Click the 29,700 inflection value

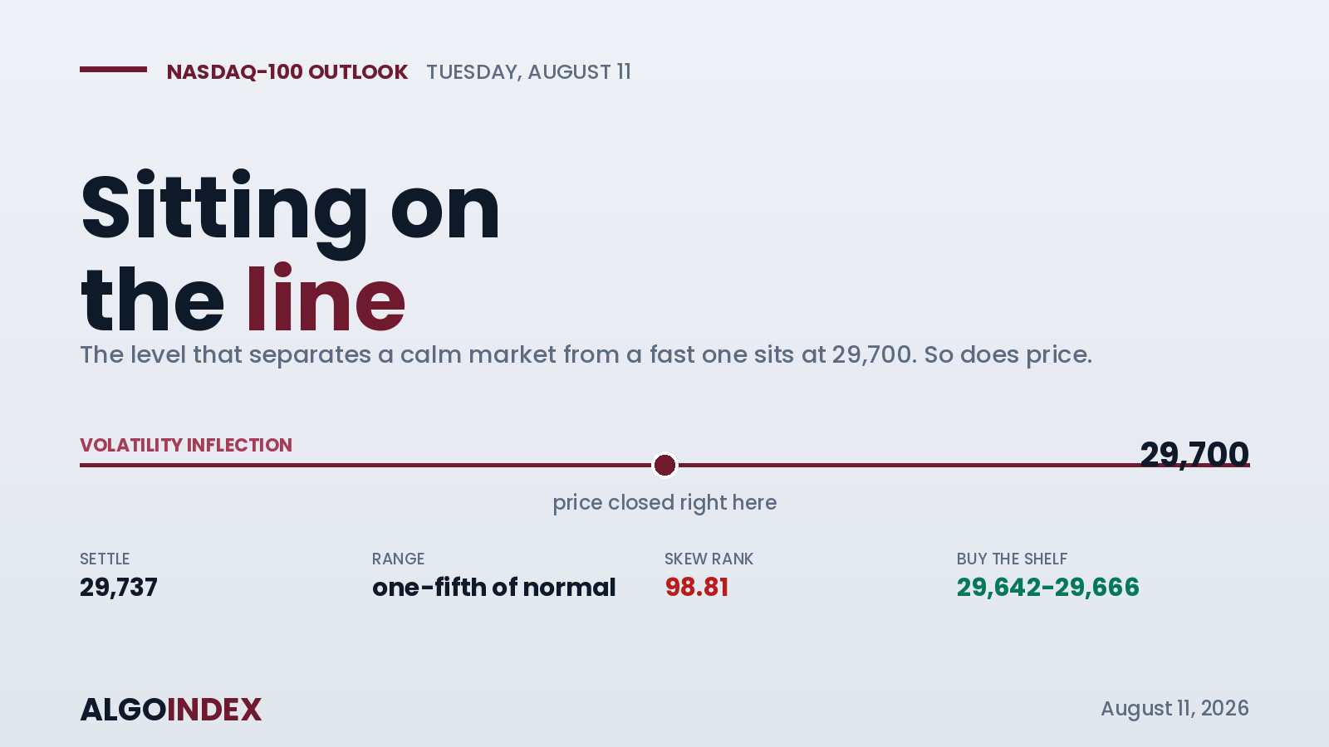point(1194,454)
